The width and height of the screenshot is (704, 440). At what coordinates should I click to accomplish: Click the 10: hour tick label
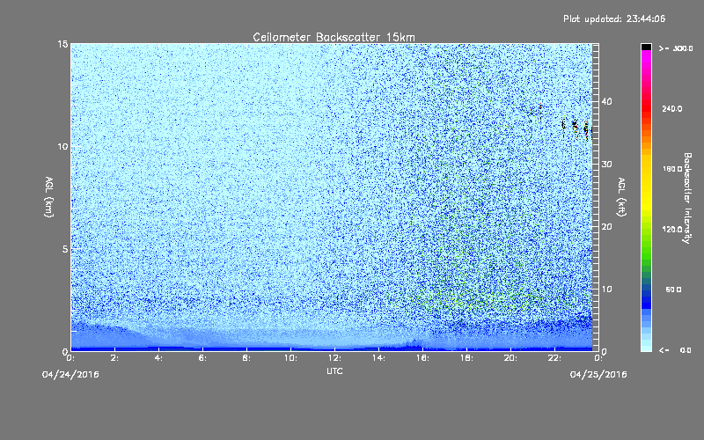click(x=290, y=358)
